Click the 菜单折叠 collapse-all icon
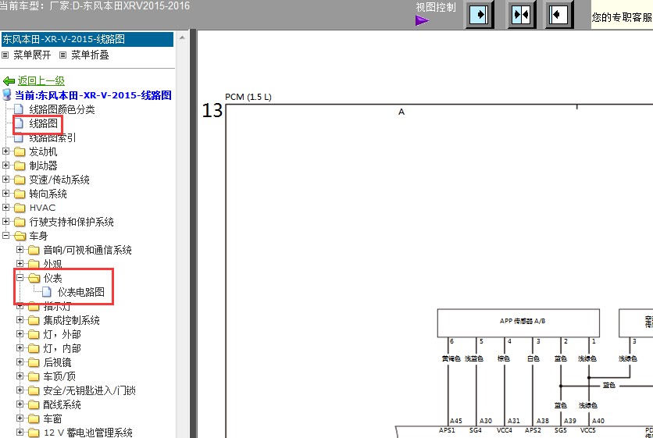 63,55
